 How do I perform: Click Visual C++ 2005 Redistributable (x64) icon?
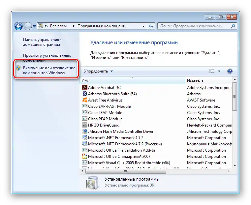coord(84,162)
